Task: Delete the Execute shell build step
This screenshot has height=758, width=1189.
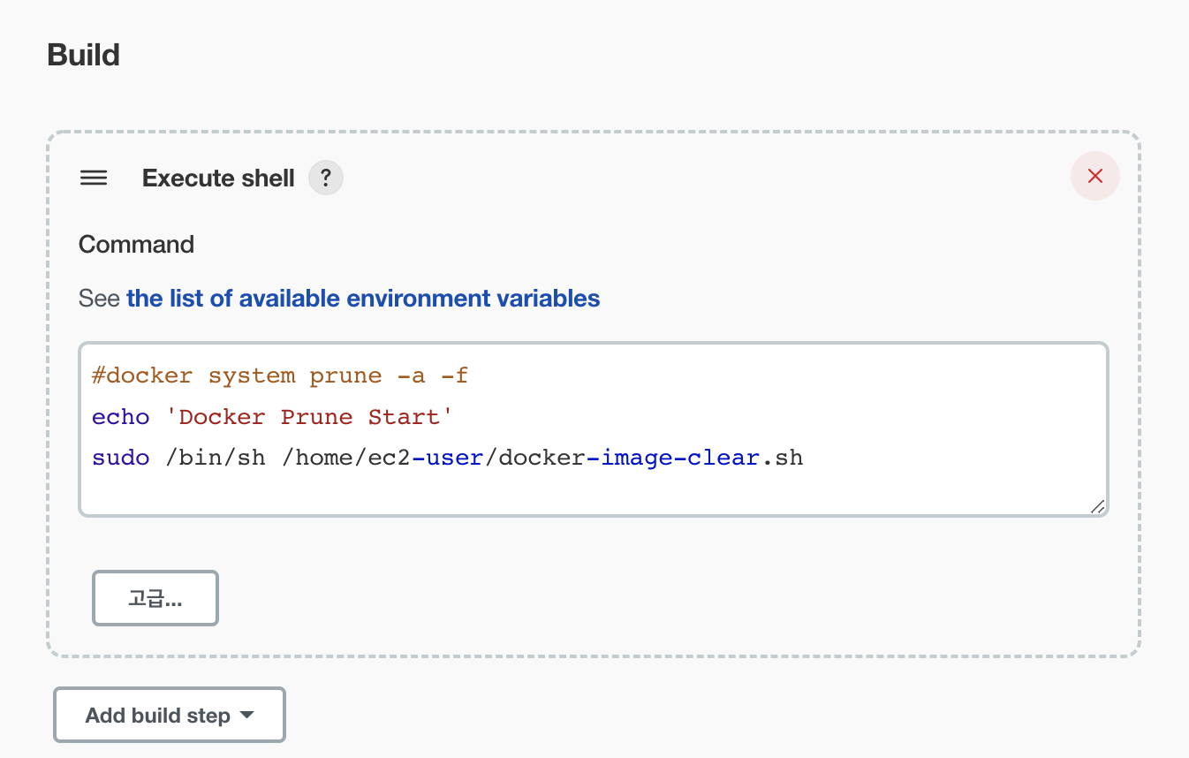Action: coord(1094,176)
